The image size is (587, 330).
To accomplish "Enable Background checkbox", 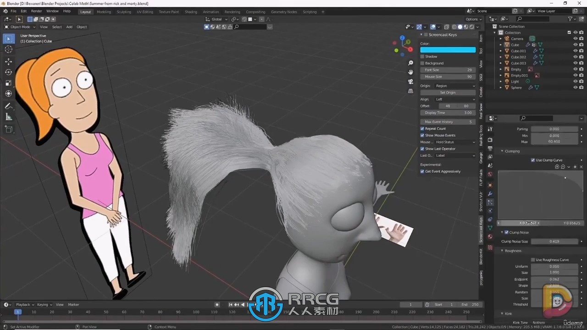I will click(x=422, y=63).
